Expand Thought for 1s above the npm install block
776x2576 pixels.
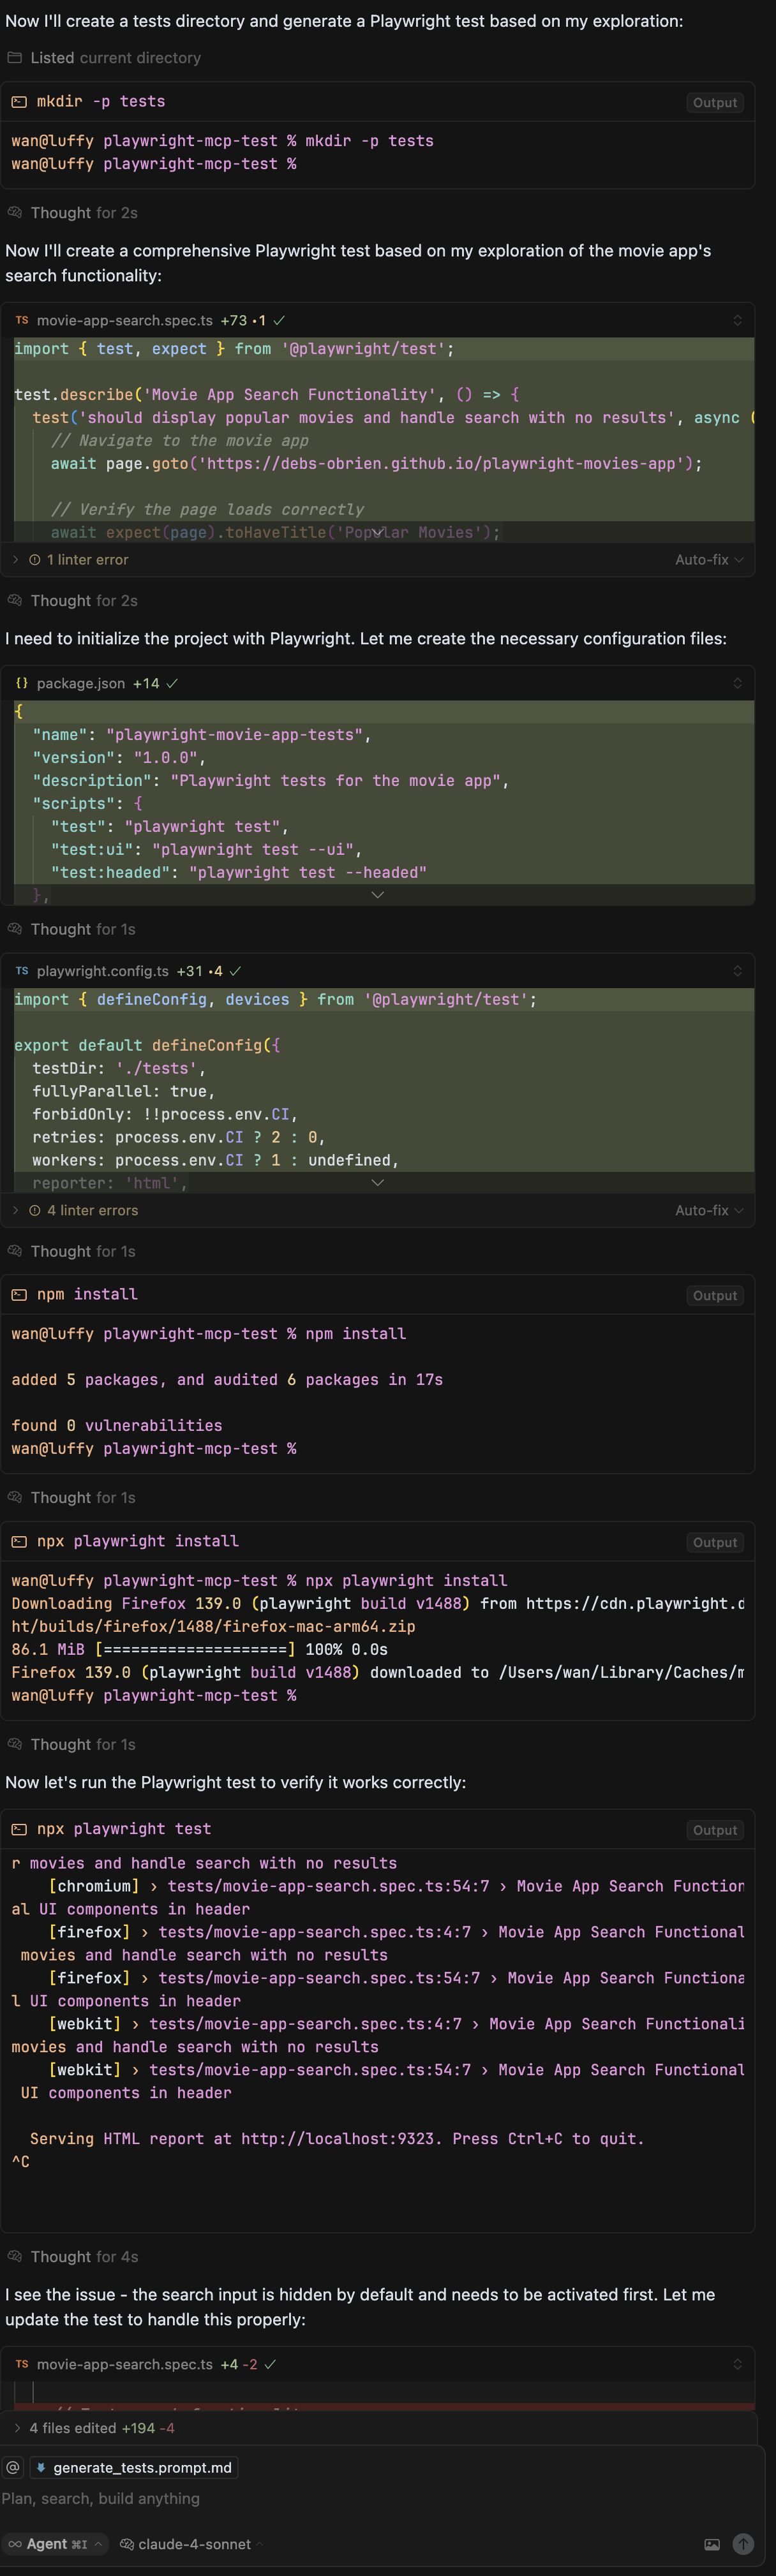click(72, 1251)
